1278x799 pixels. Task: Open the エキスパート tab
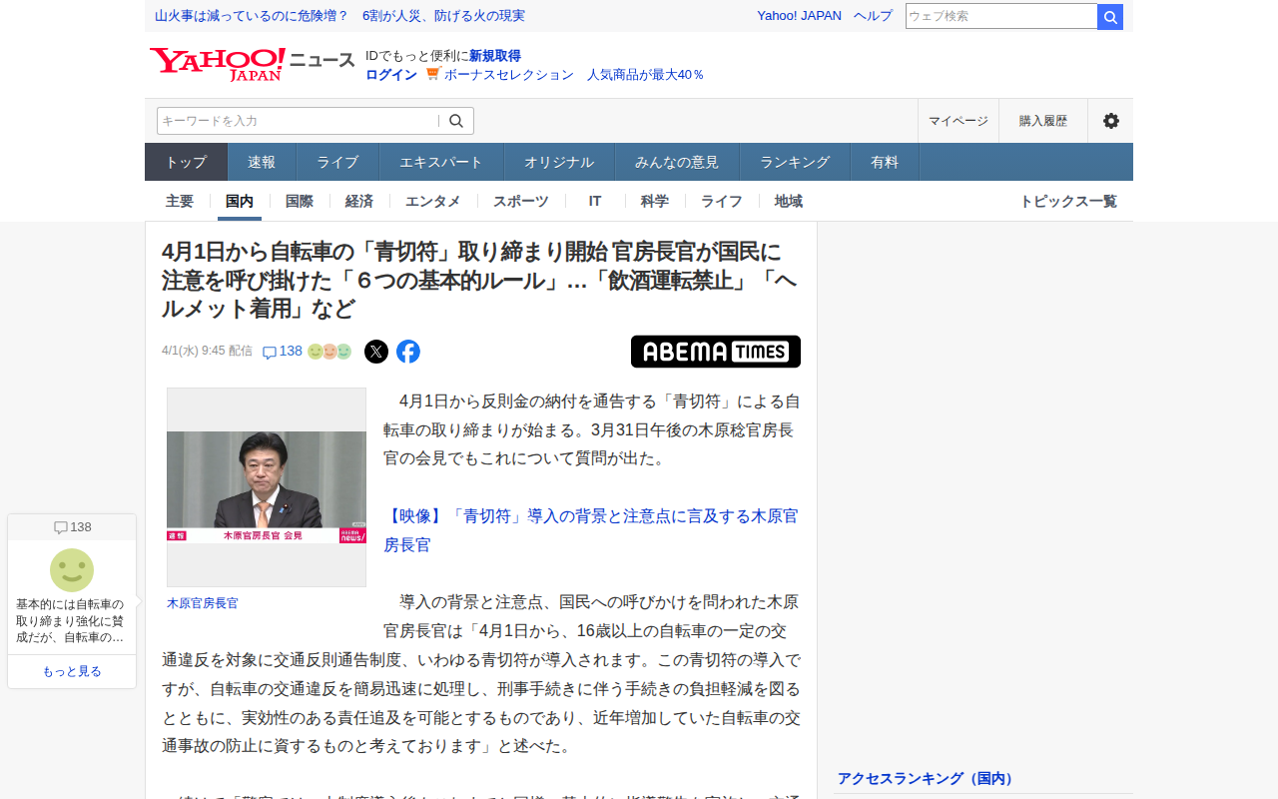point(441,162)
